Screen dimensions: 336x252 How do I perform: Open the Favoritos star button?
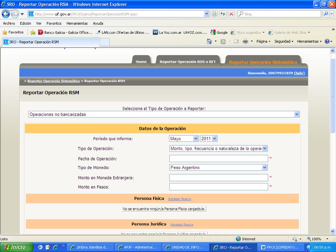pyautogui.click(x=13, y=32)
